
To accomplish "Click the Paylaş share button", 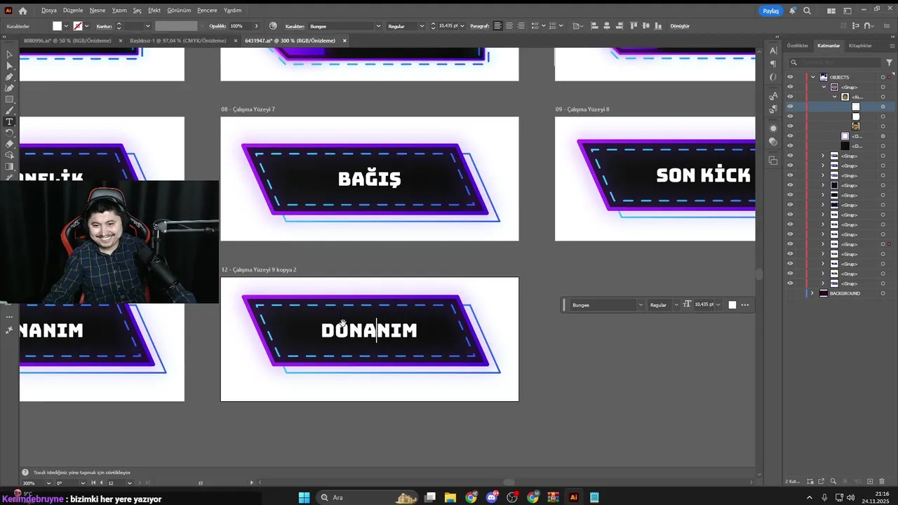I will pyautogui.click(x=771, y=11).
